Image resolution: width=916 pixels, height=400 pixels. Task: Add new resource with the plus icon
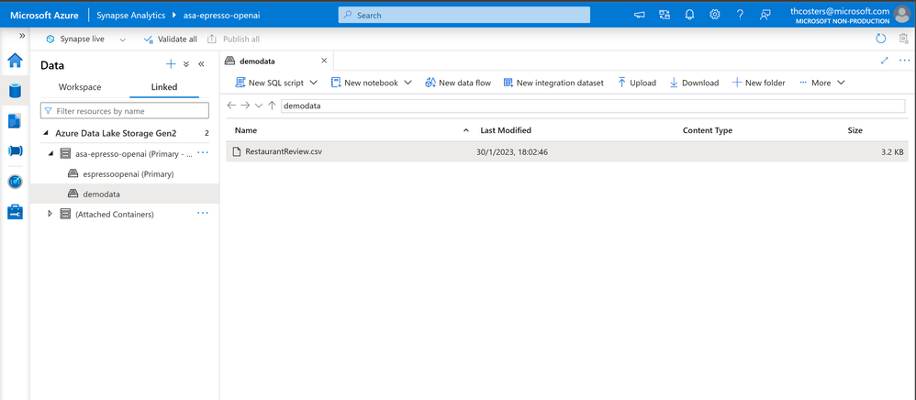pyautogui.click(x=171, y=64)
